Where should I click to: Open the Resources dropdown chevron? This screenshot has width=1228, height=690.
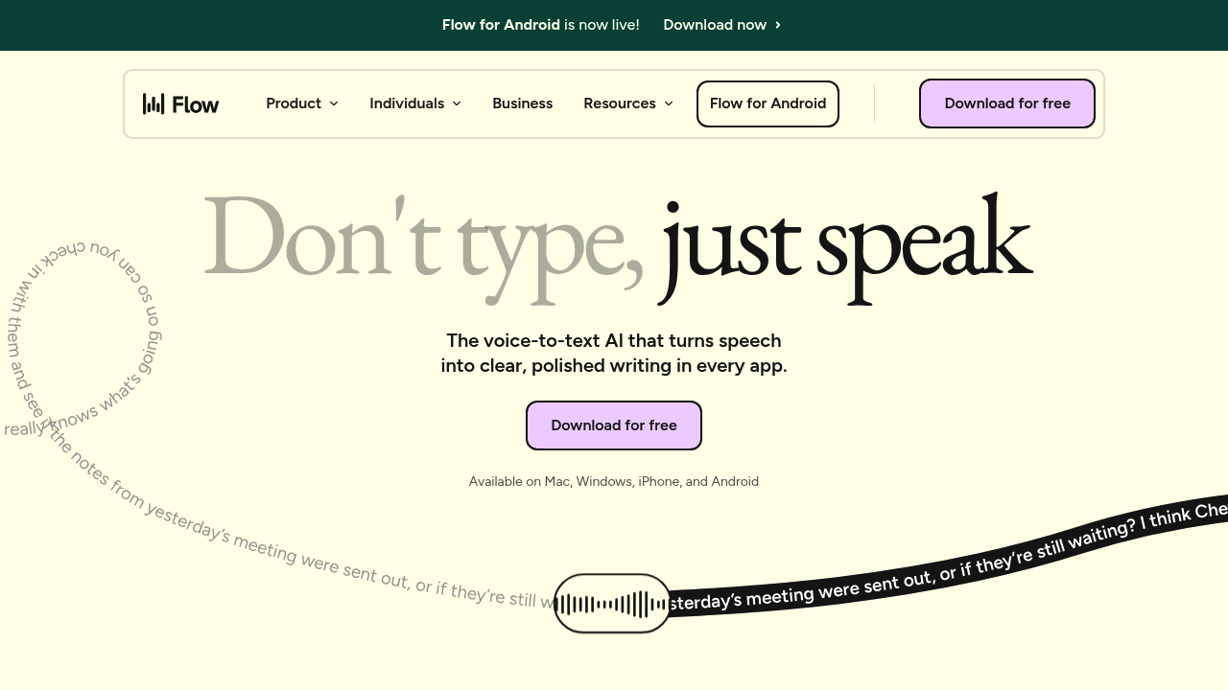pyautogui.click(x=669, y=103)
